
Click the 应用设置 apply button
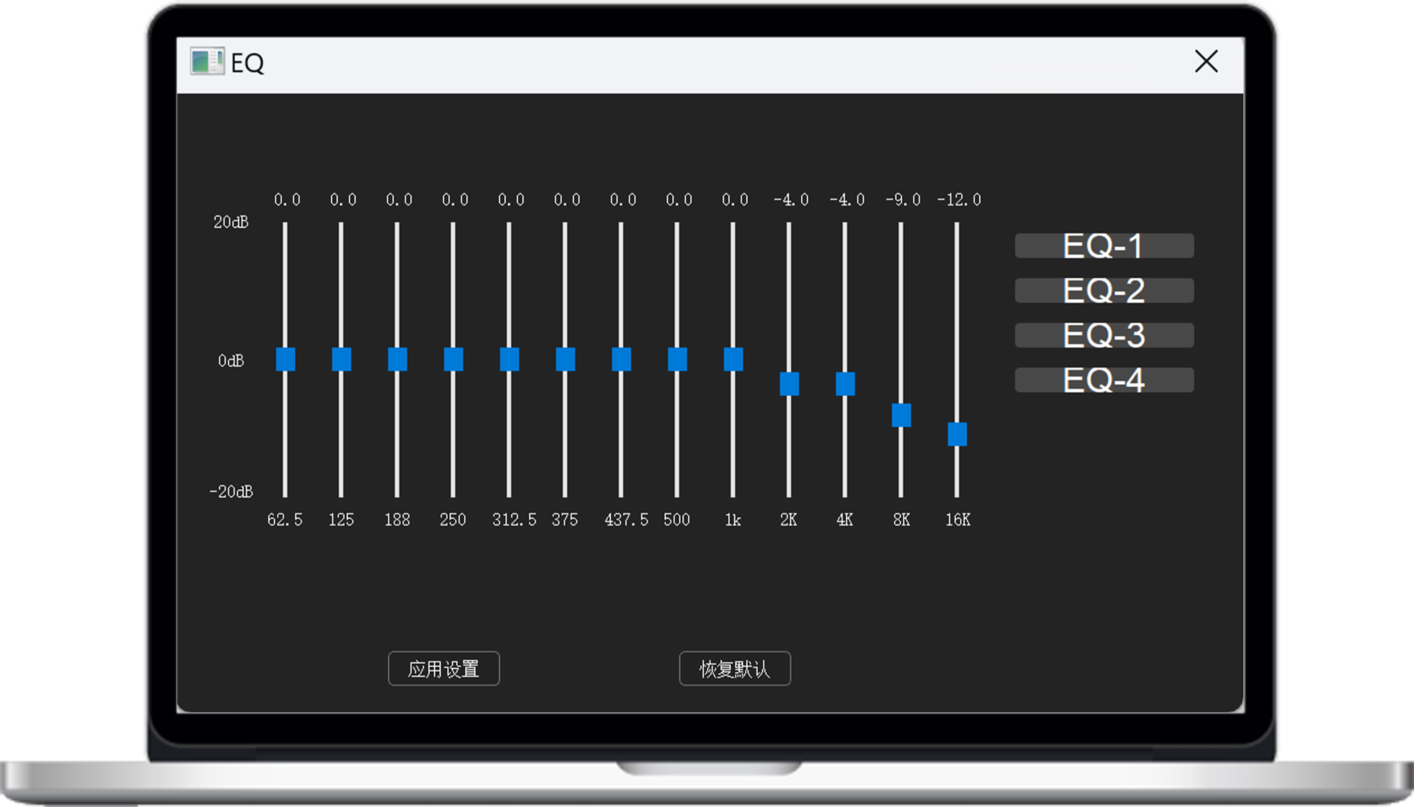coord(443,668)
